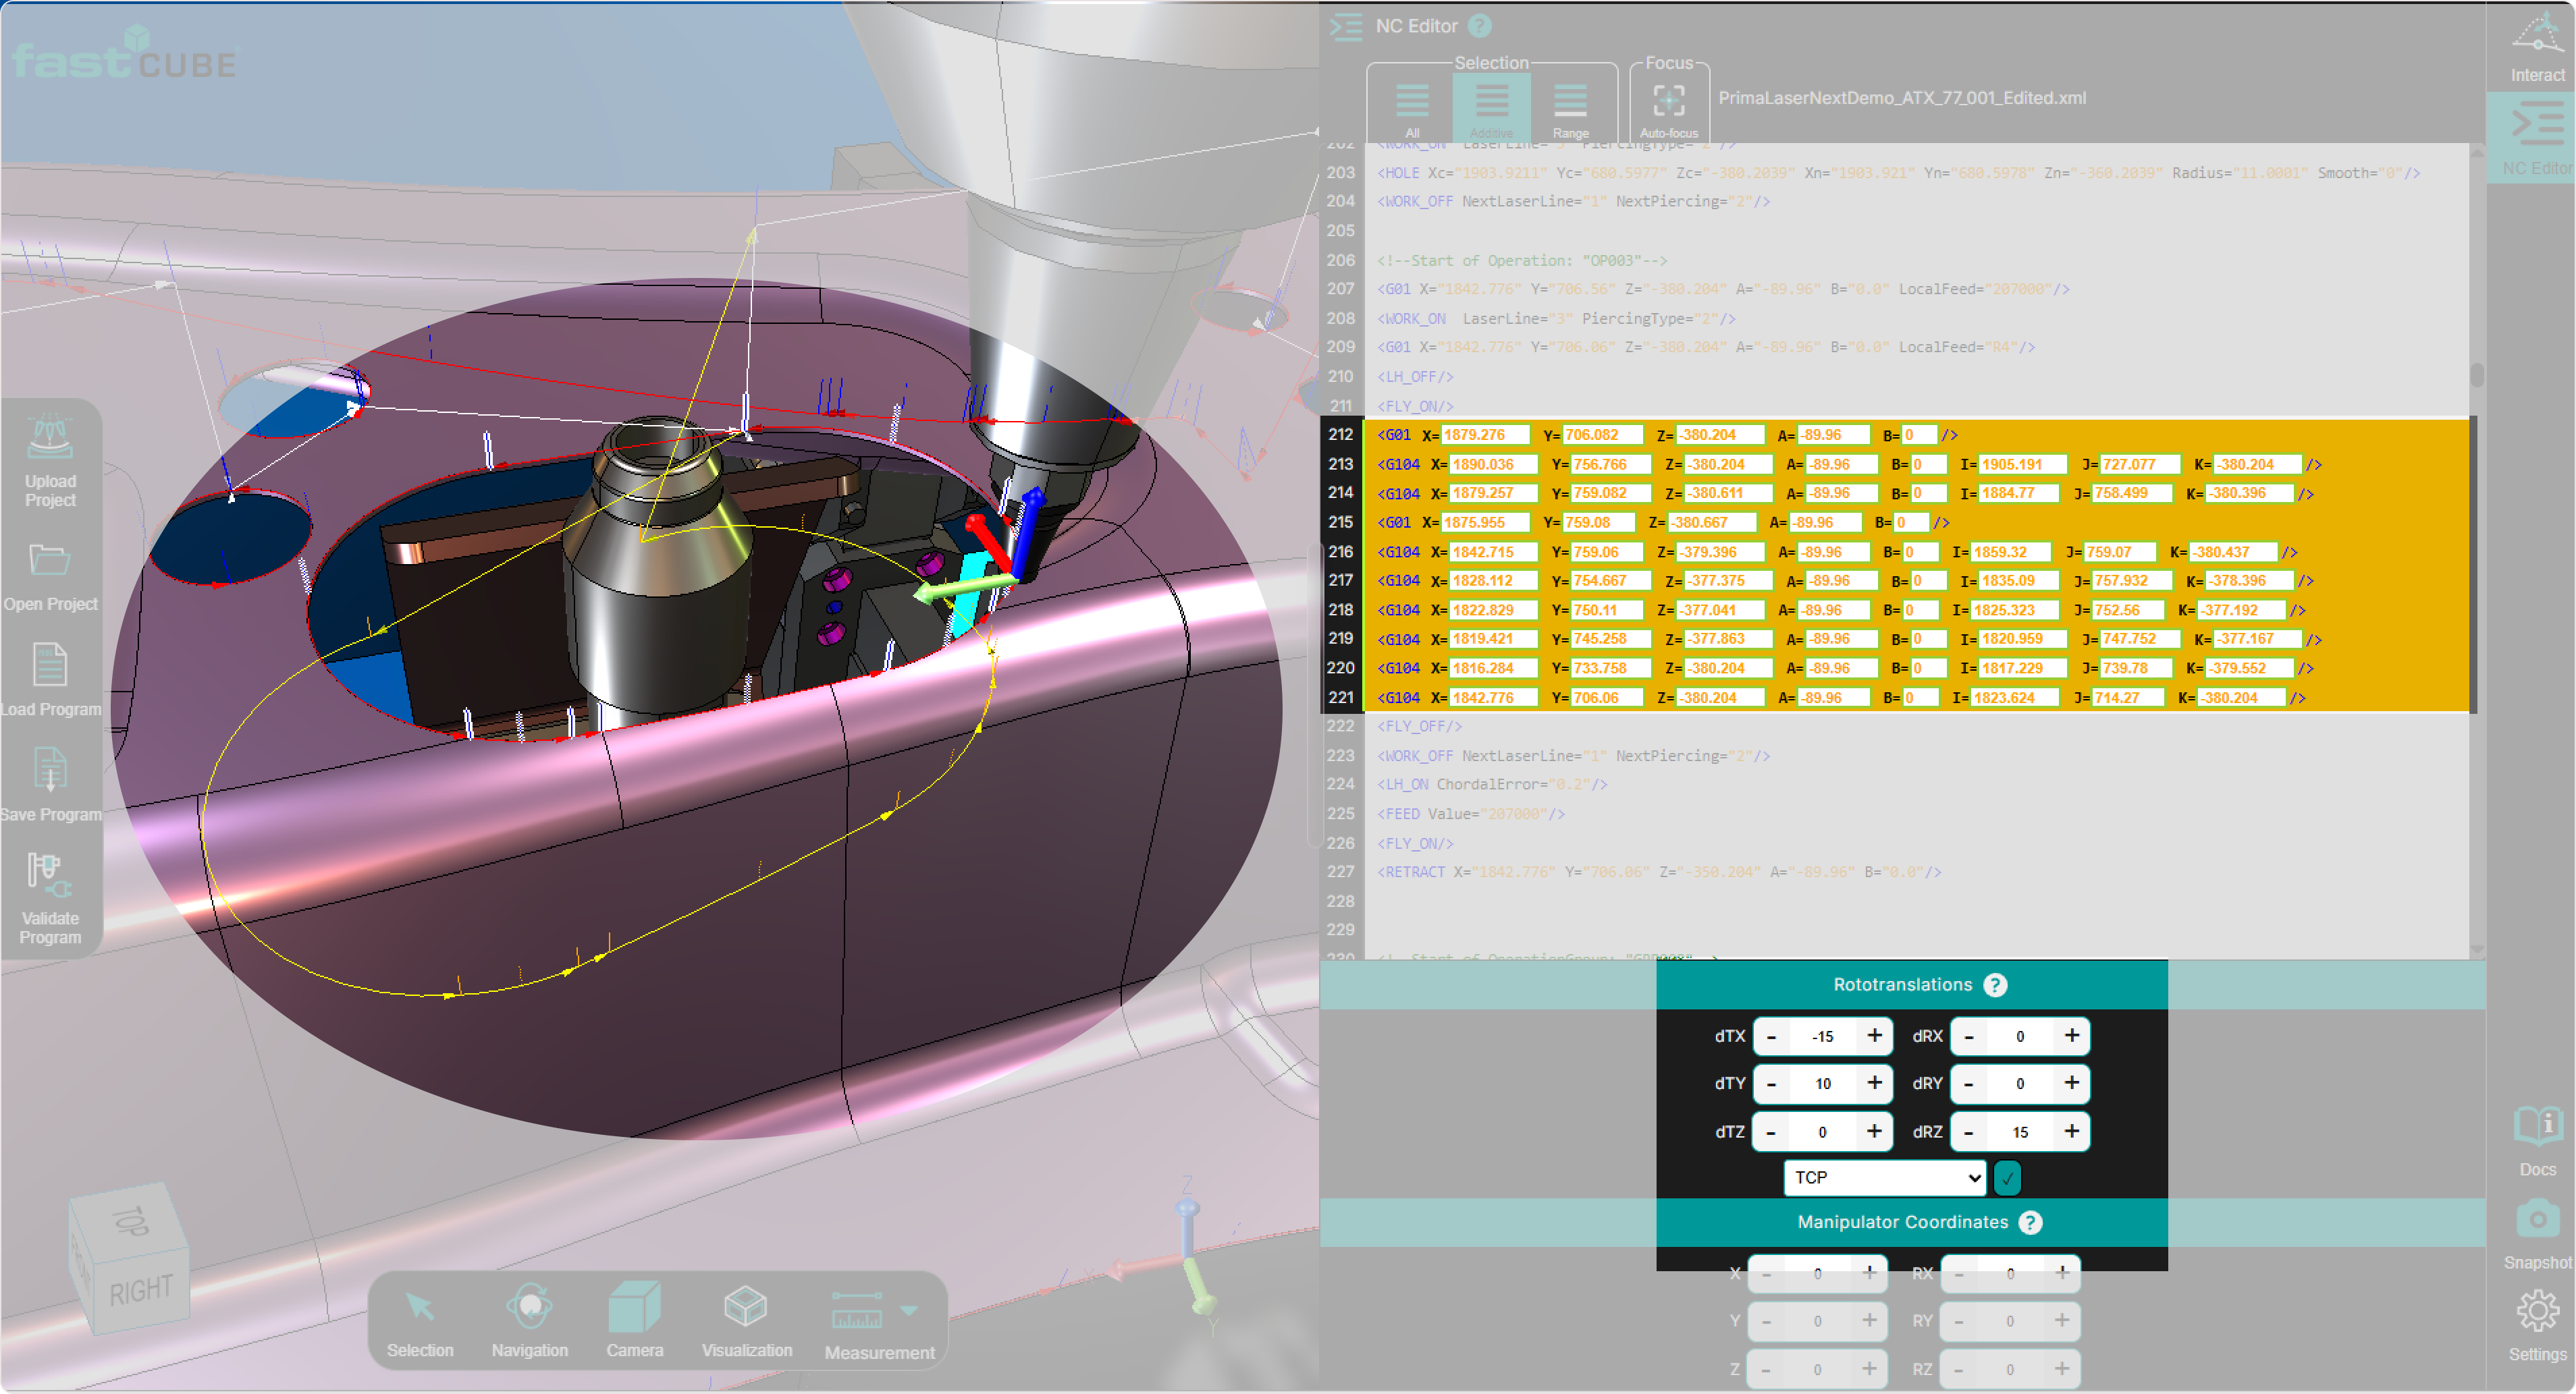Switch to the Navigation mode
This screenshot has width=2576, height=1394.
tap(529, 1309)
